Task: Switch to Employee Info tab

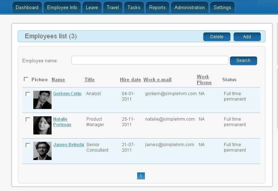Action: [x=62, y=7]
